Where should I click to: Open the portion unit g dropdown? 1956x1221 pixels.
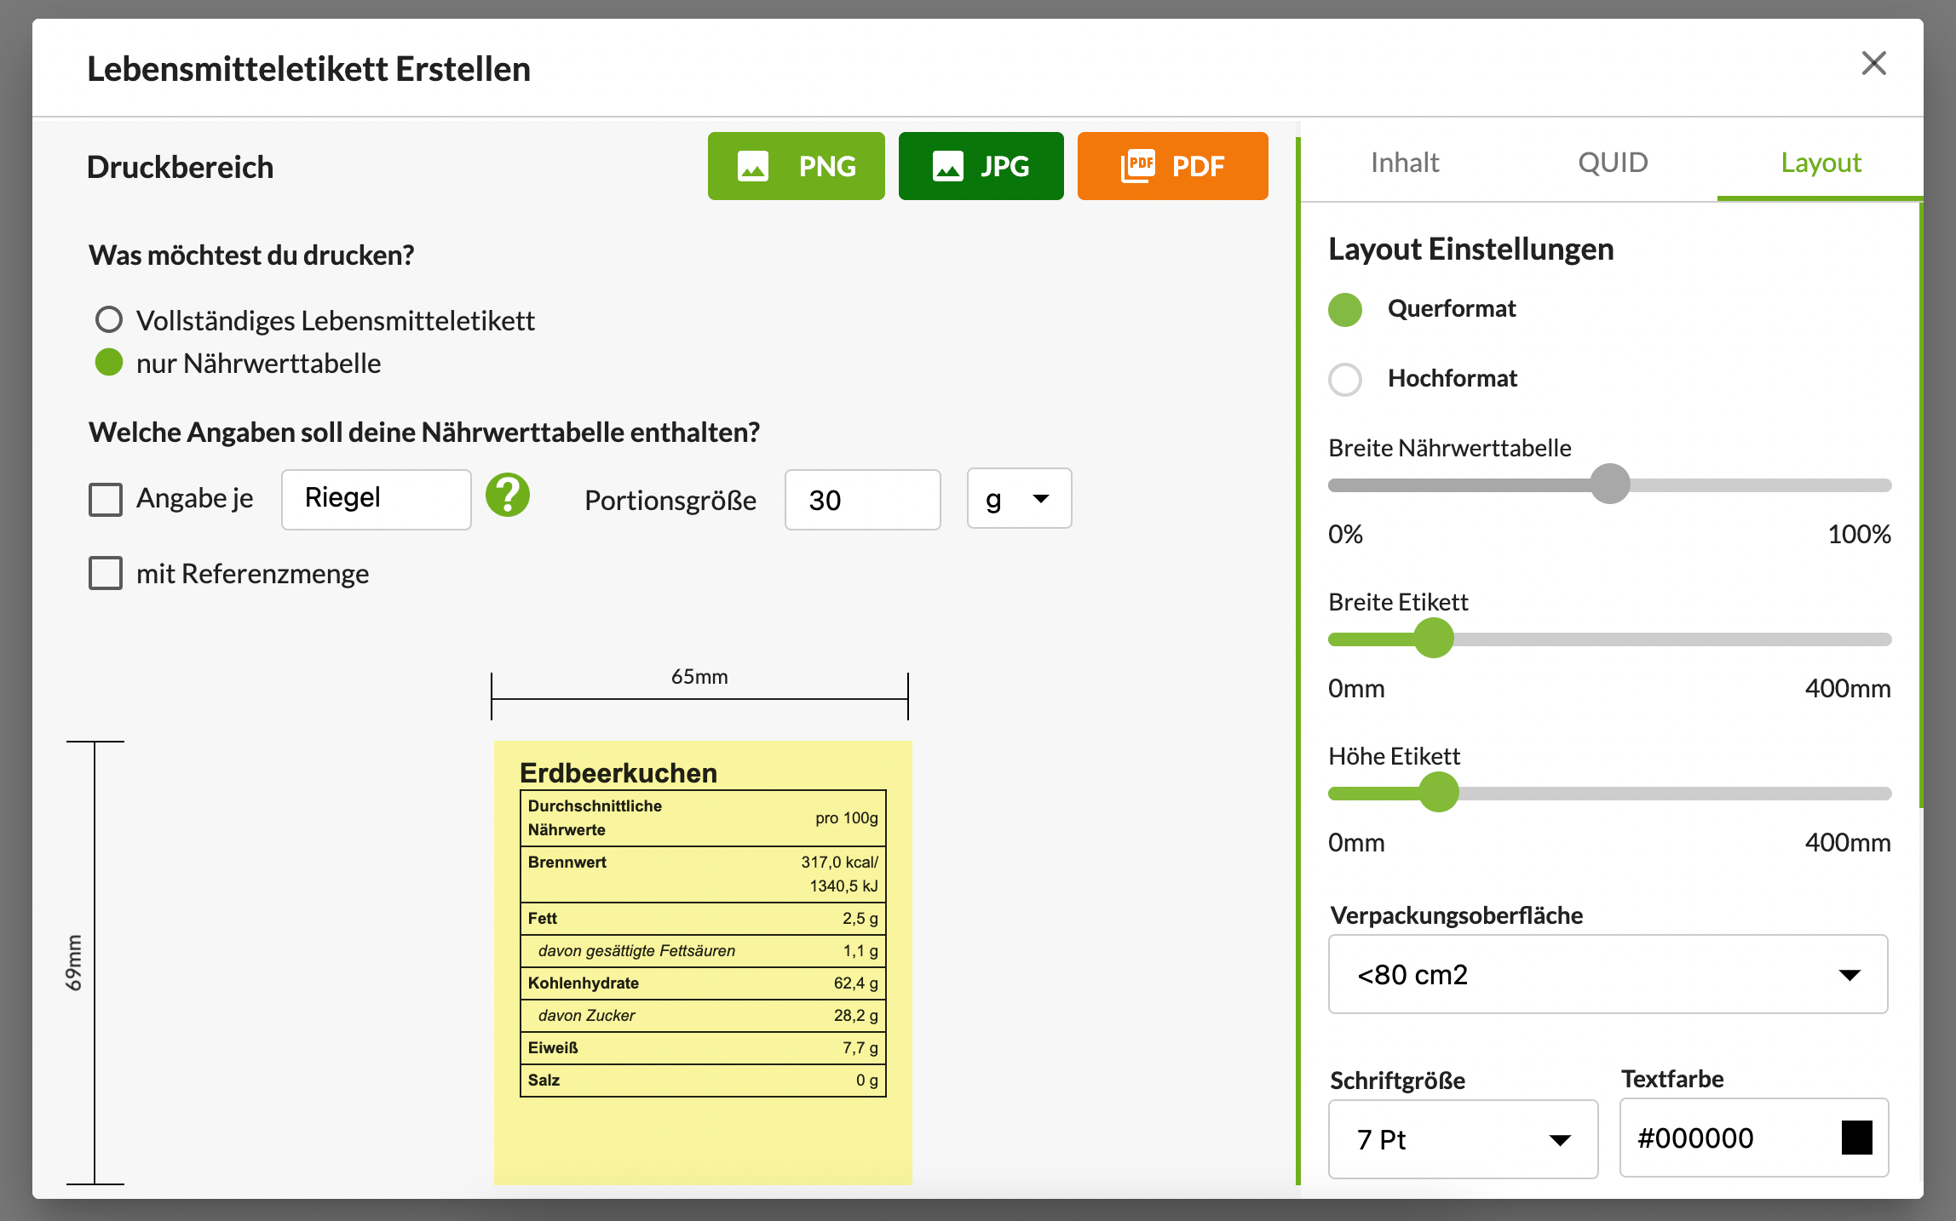point(1019,499)
